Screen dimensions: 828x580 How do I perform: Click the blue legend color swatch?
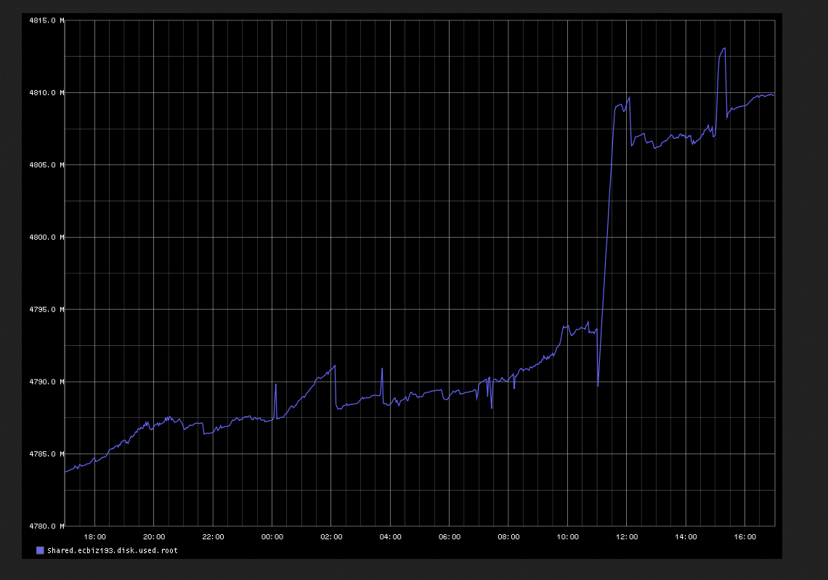(x=41, y=551)
